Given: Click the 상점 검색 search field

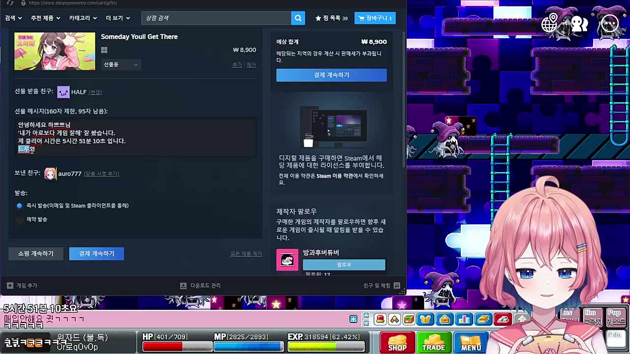Looking at the screenshot, I should (216, 18).
